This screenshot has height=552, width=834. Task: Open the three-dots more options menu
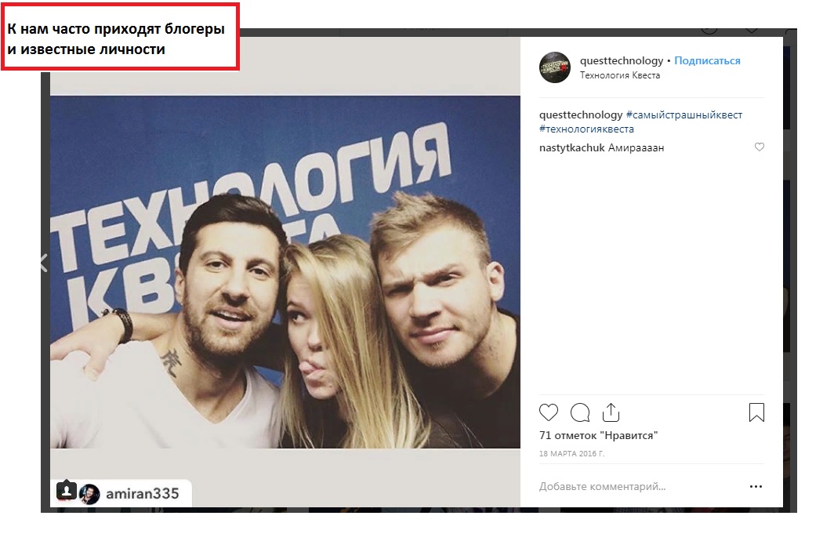coord(756,486)
